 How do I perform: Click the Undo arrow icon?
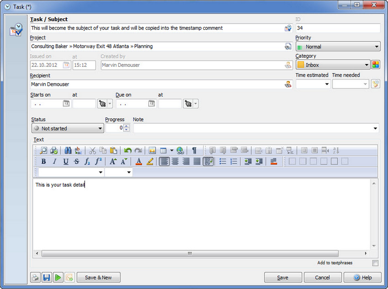(x=127, y=150)
